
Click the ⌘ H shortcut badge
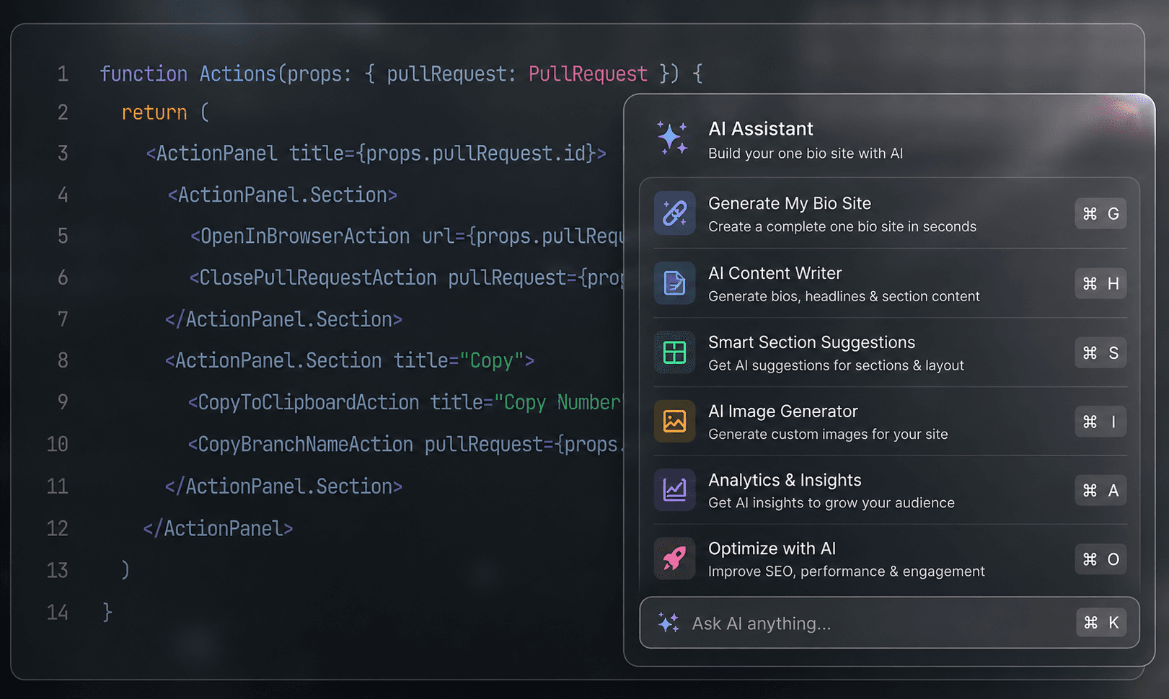1100,283
